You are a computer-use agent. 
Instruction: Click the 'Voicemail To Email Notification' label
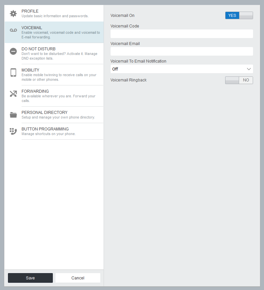point(138,61)
